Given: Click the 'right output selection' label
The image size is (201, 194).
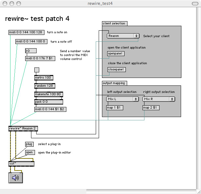Looking at the screenshot, I should pyautogui.click(x=159, y=92).
